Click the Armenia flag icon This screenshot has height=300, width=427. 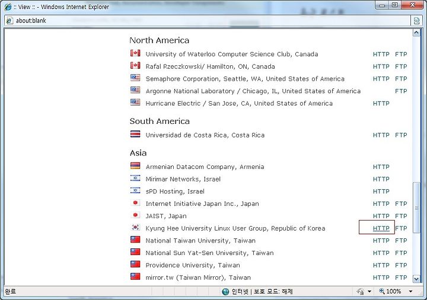pyautogui.click(x=135, y=165)
